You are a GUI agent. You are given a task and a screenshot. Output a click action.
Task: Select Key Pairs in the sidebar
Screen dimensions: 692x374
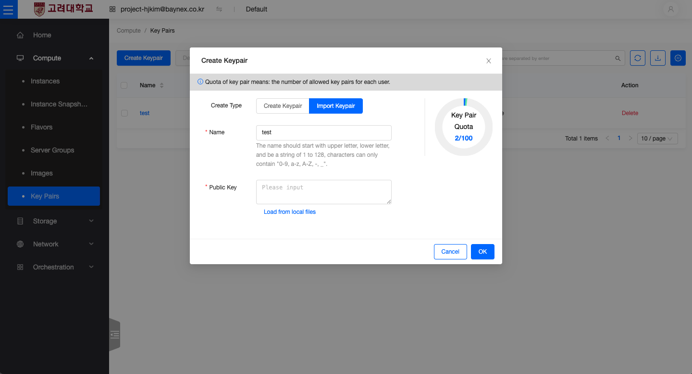(x=54, y=196)
